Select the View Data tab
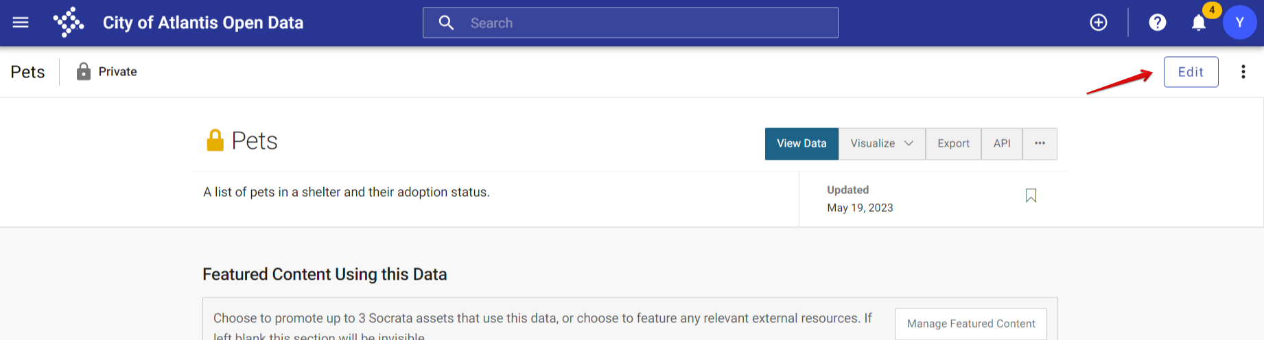Viewport: 1264px width, 340px height. pos(801,143)
